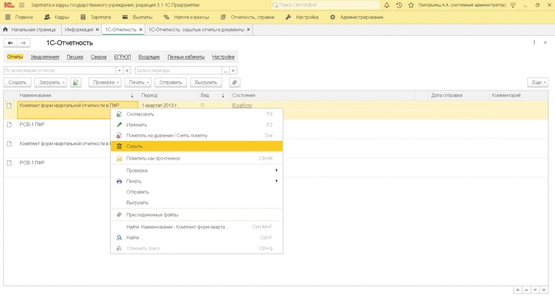Viewport: 555px width, 298px height.
Task: Click the trash icon beside Скрыть
Action: point(119,146)
